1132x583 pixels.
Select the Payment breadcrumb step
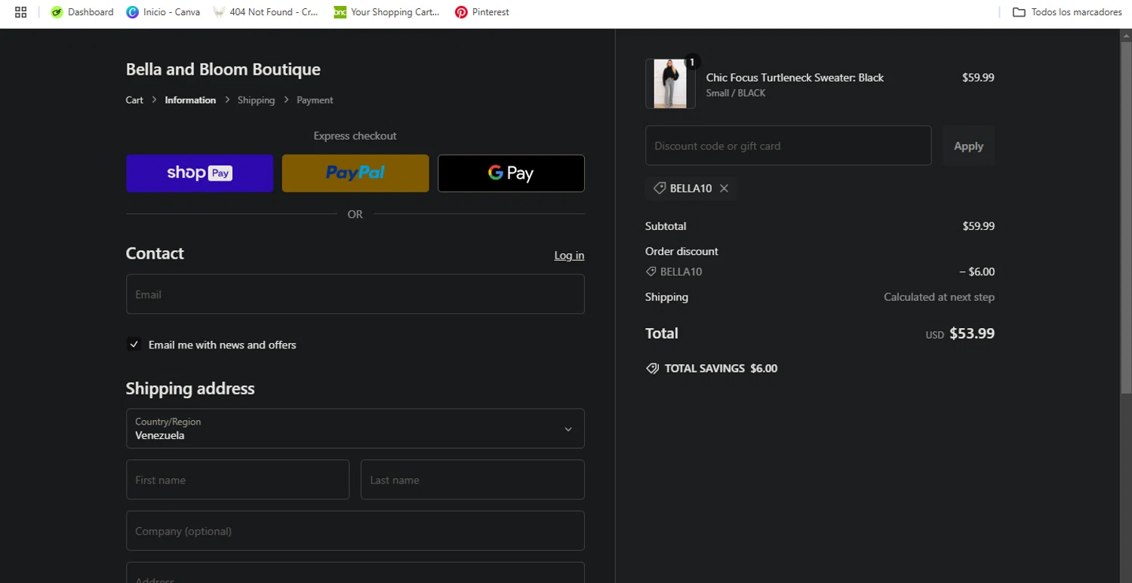[315, 100]
